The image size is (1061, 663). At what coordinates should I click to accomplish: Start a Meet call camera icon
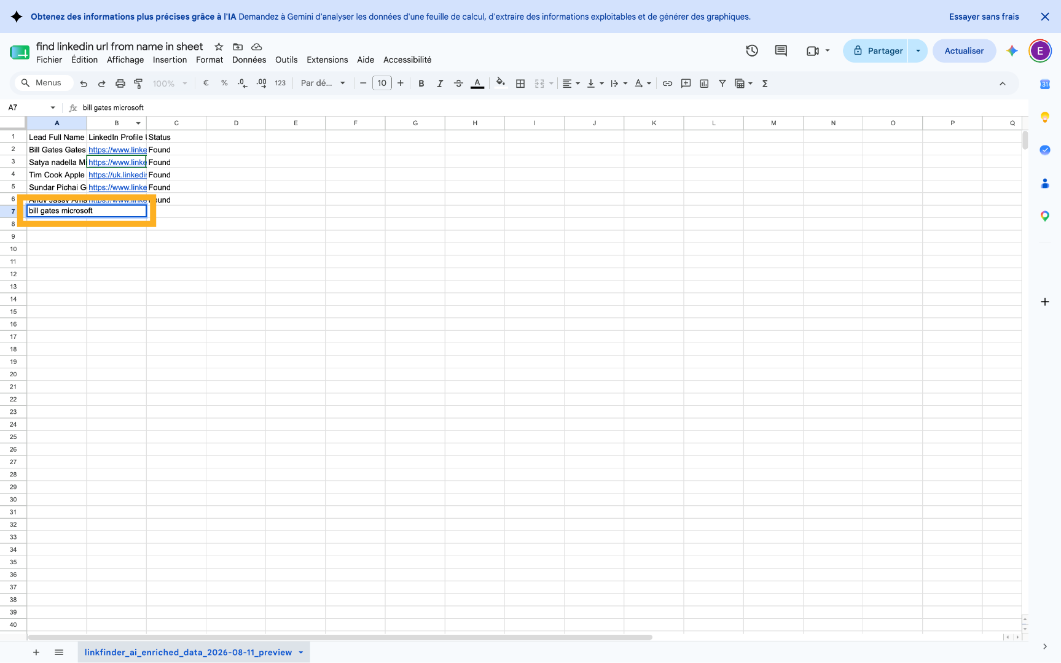pyautogui.click(x=812, y=51)
